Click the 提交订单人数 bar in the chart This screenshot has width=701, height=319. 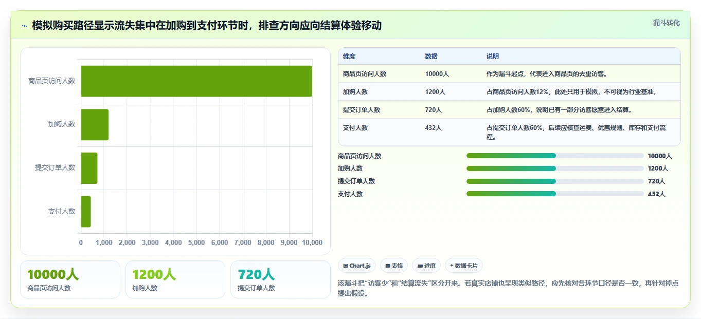[x=89, y=168]
